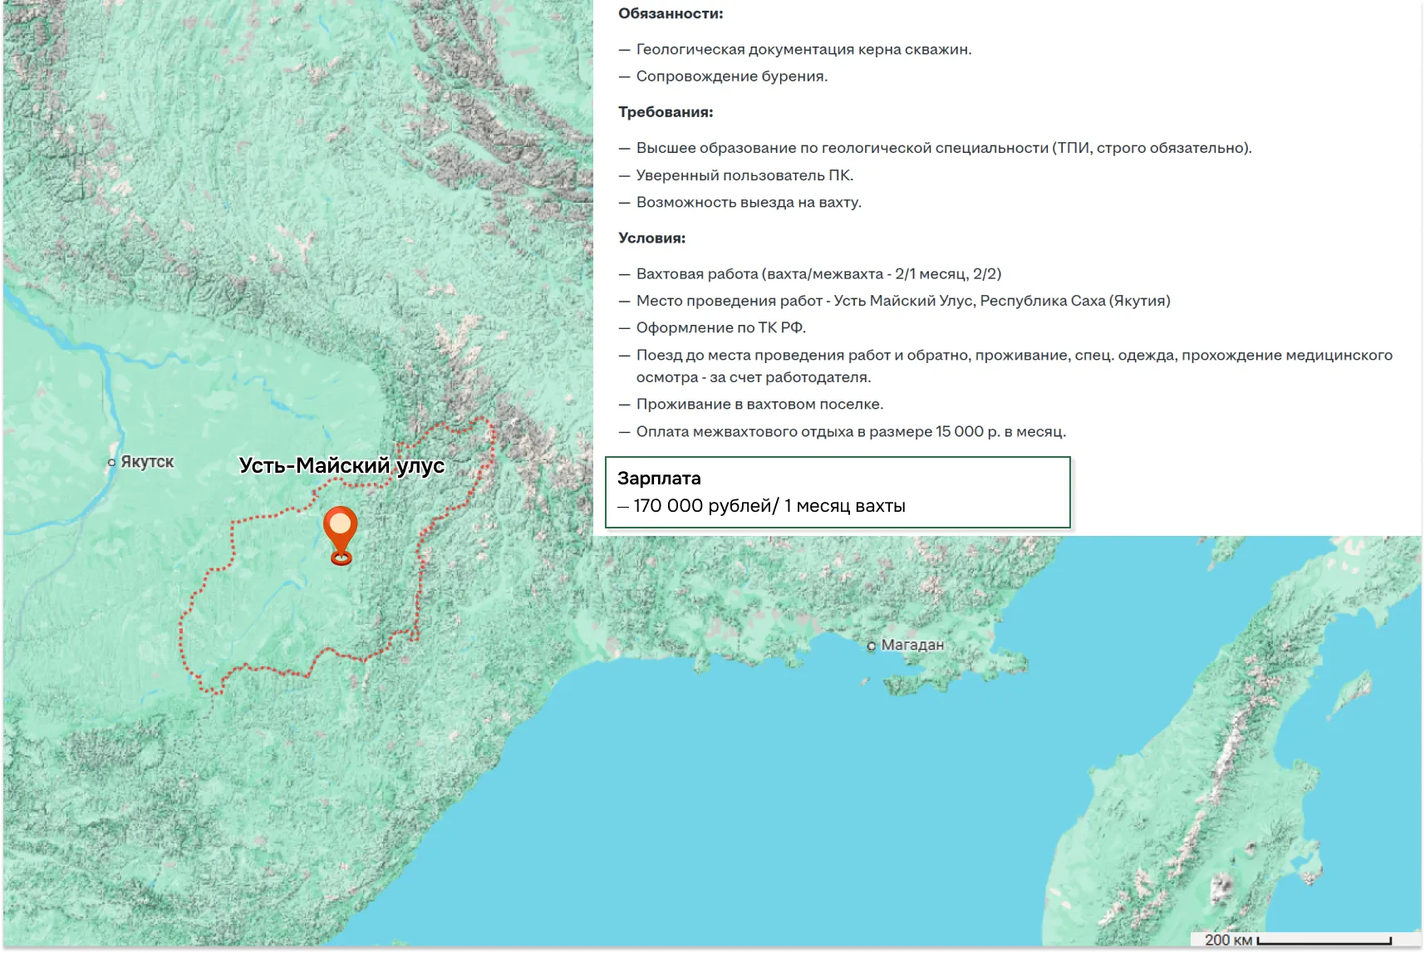1425x953 pixels.
Task: Click the Сопровождение бурения list item
Action: click(x=731, y=76)
